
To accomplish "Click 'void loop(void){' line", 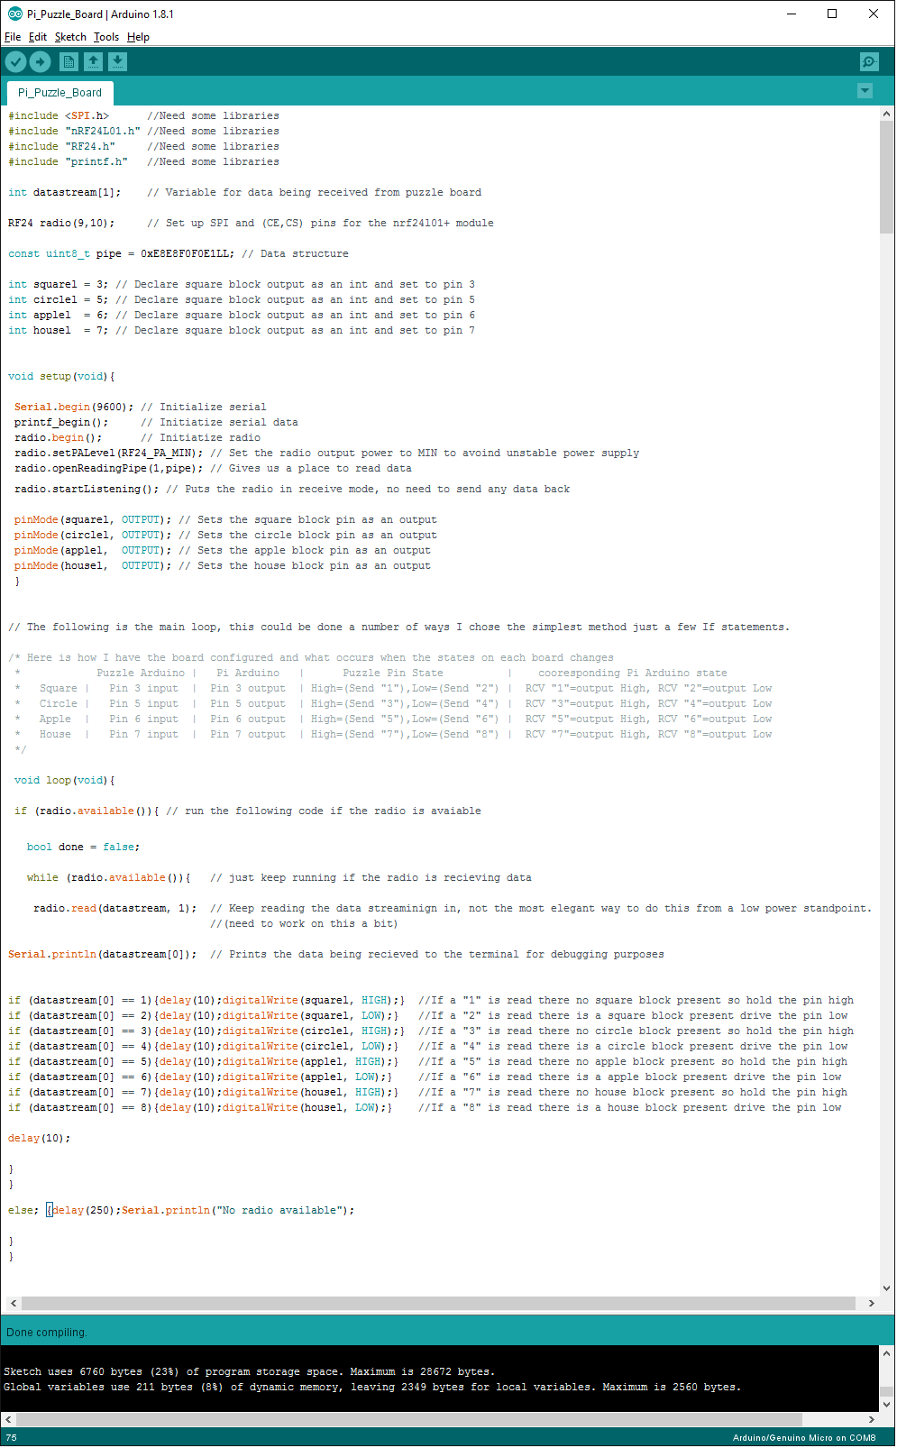I will [65, 780].
